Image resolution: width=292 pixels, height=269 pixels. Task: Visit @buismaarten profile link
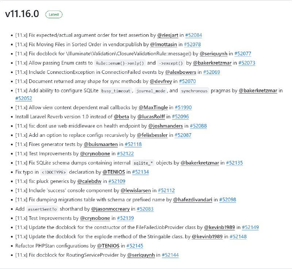(x=101, y=144)
